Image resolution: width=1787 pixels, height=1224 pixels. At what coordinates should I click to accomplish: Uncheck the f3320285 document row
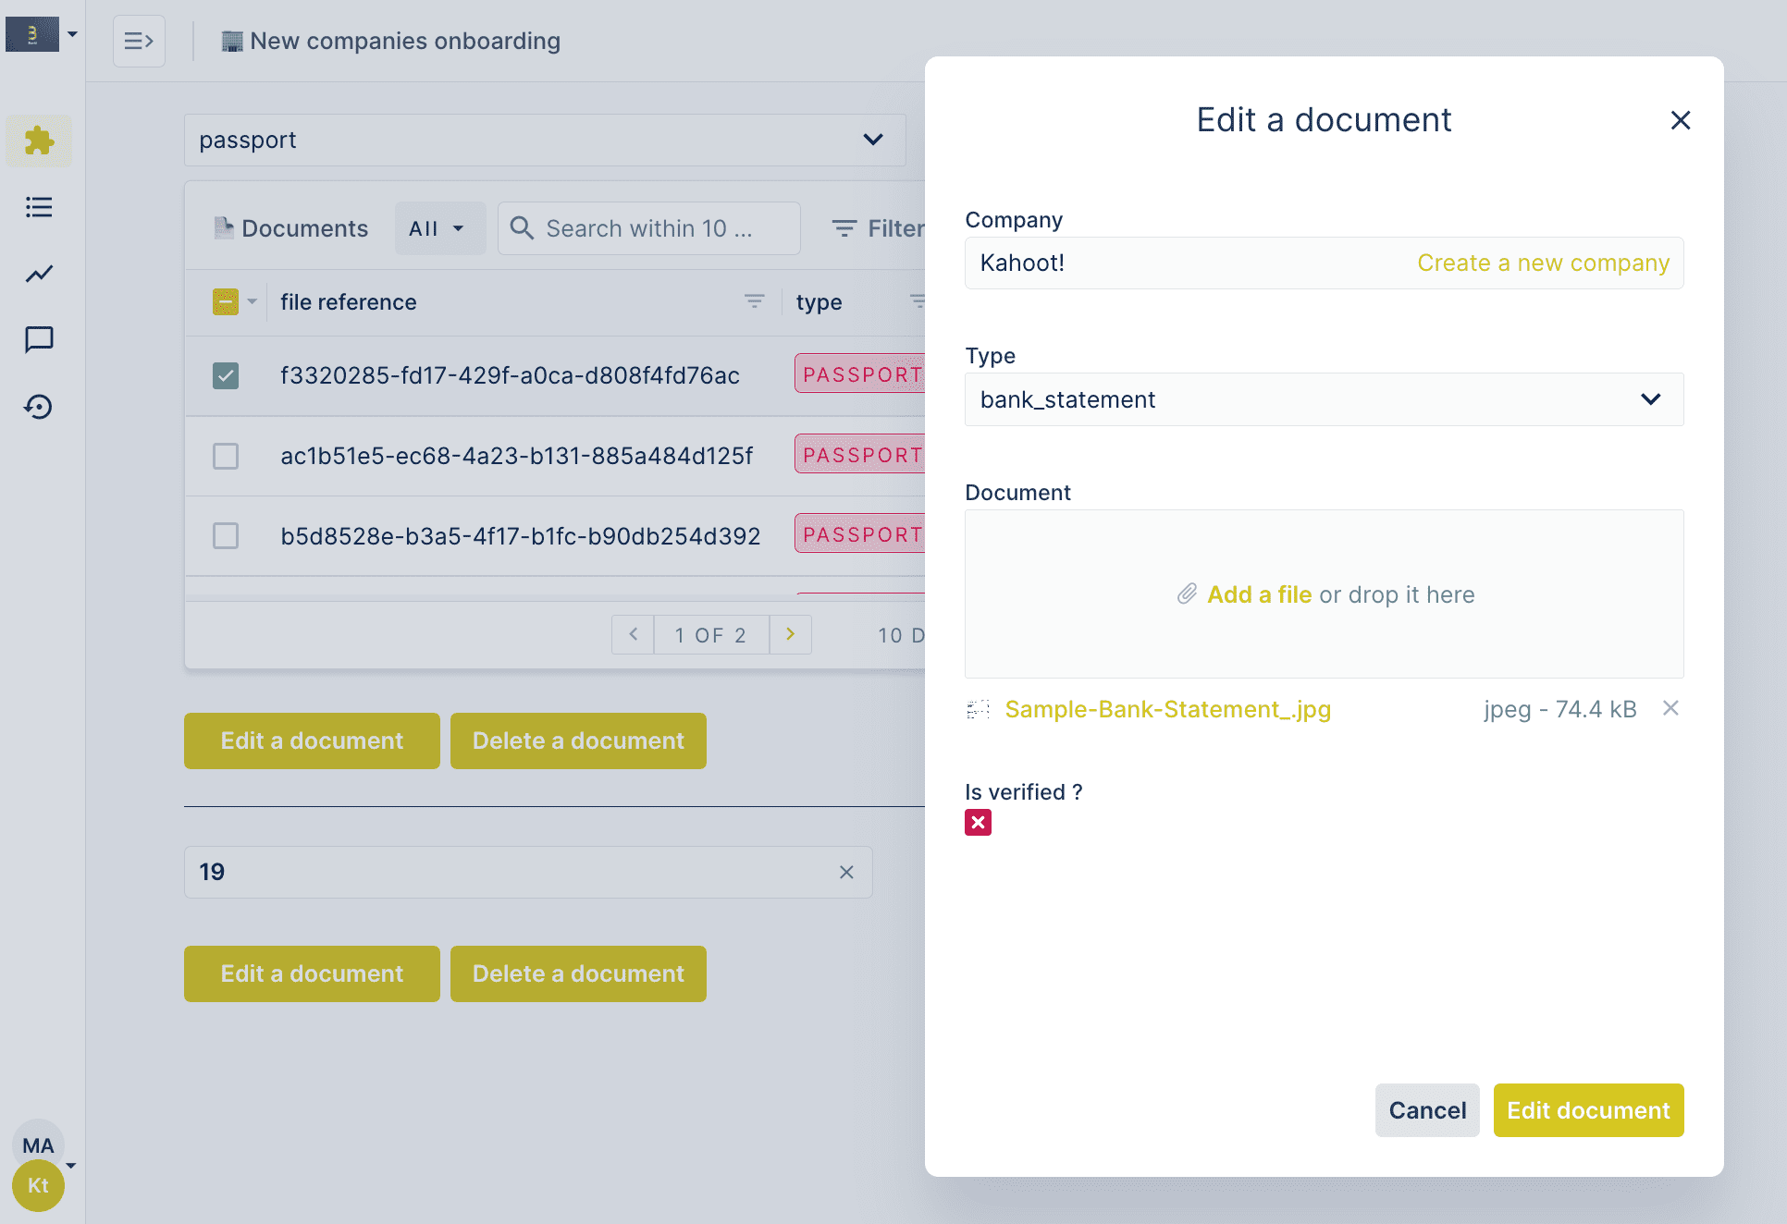[x=226, y=375]
